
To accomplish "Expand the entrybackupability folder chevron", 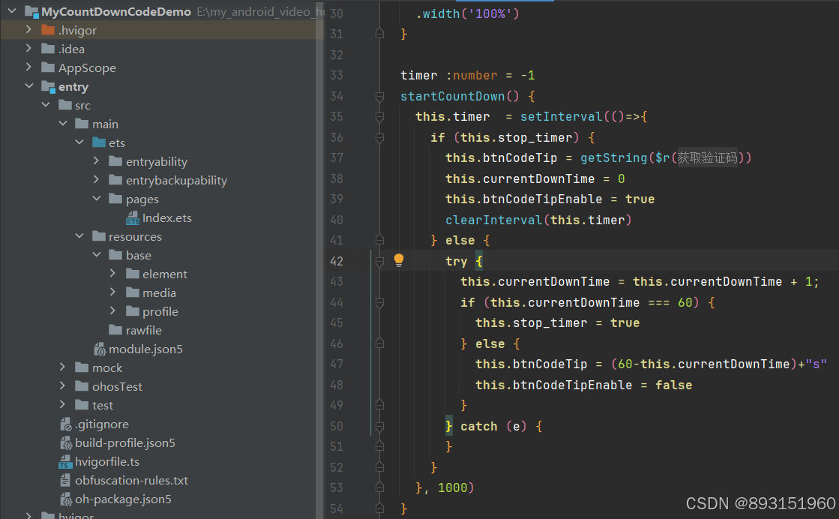I will pos(96,179).
